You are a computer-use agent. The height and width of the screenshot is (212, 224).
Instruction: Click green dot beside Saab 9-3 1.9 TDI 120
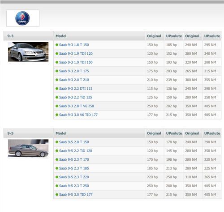point(57,53)
